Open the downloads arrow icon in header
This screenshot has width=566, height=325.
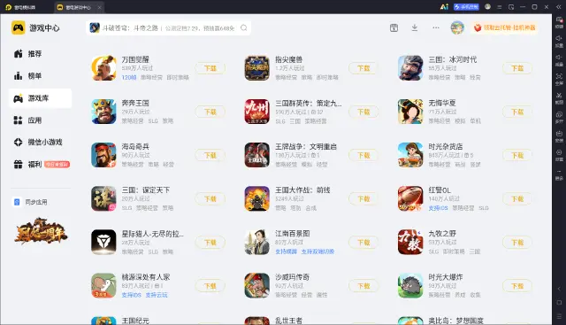click(x=415, y=27)
